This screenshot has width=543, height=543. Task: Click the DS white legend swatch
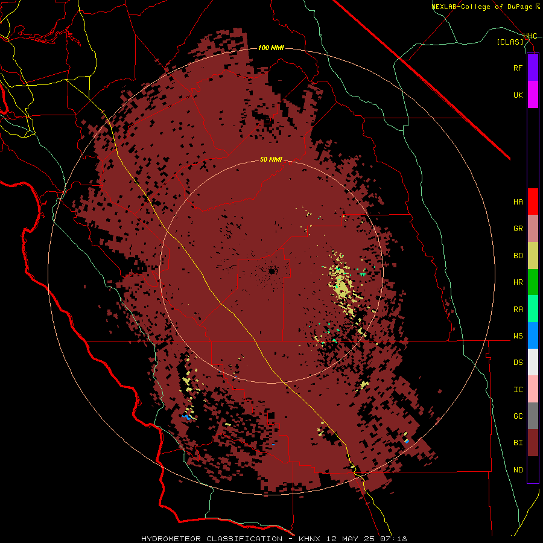tap(533, 362)
